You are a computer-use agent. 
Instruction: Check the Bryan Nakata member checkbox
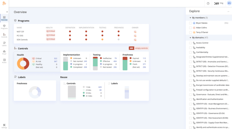coord(190,23)
